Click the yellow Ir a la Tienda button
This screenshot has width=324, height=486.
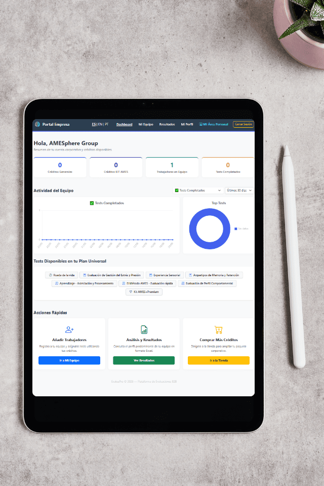(x=219, y=360)
